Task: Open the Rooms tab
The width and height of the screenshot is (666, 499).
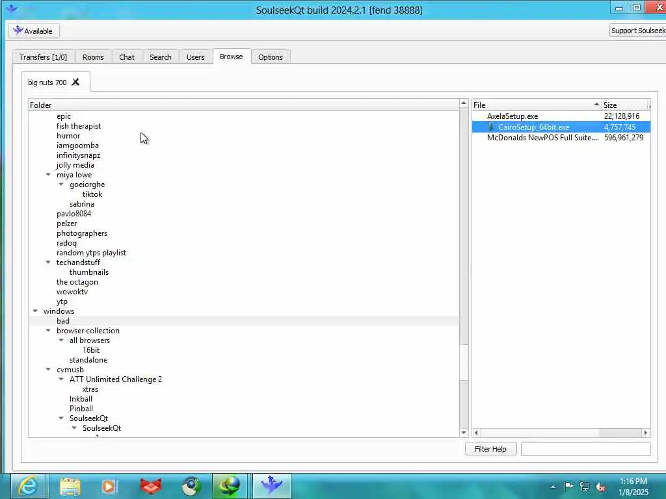Action: [x=93, y=57]
